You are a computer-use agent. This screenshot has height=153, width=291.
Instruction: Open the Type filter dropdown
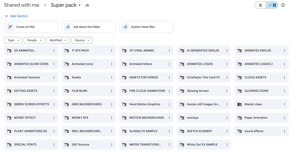13,40
